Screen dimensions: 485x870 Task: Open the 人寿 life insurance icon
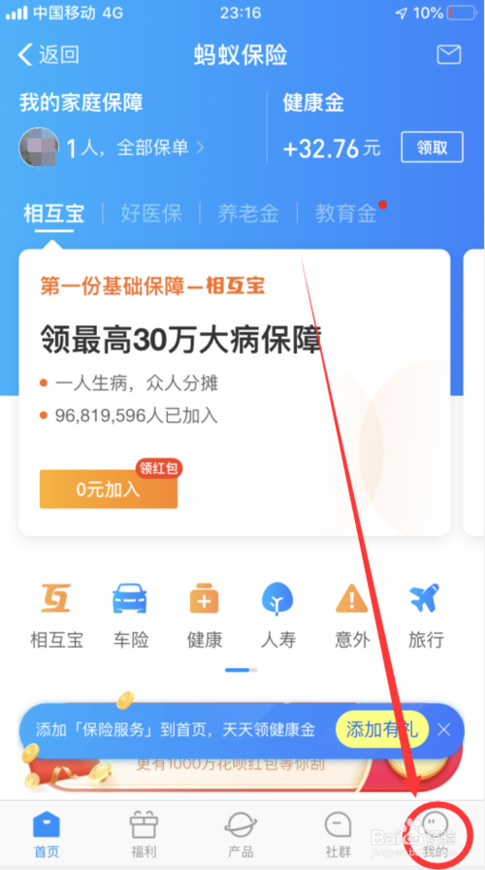[277, 599]
